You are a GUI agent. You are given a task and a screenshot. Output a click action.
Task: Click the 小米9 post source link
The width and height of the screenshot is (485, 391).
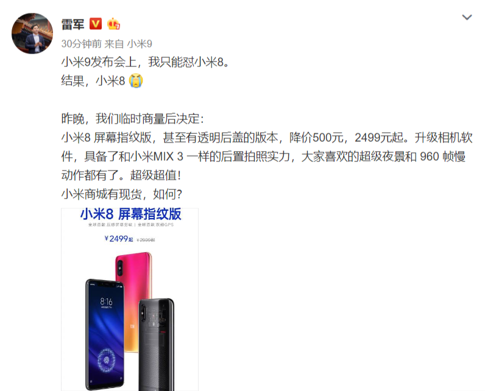click(140, 44)
